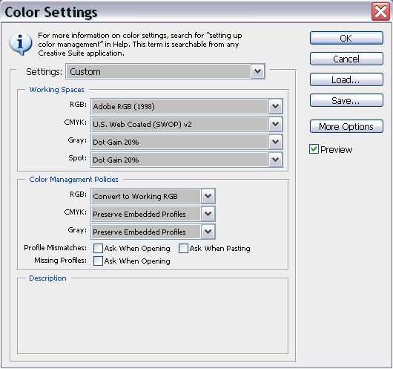
Task: Open the Gray color management policy dropdown
Action: point(153,232)
